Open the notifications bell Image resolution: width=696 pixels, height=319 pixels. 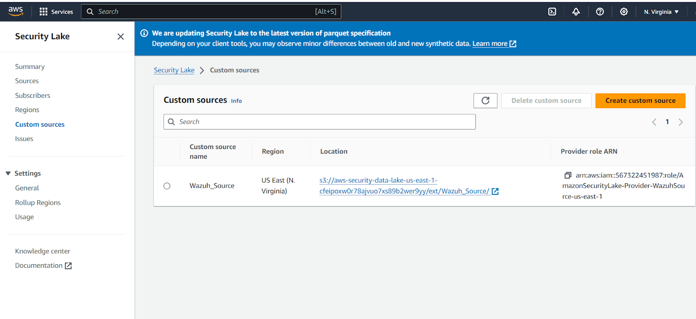576,12
